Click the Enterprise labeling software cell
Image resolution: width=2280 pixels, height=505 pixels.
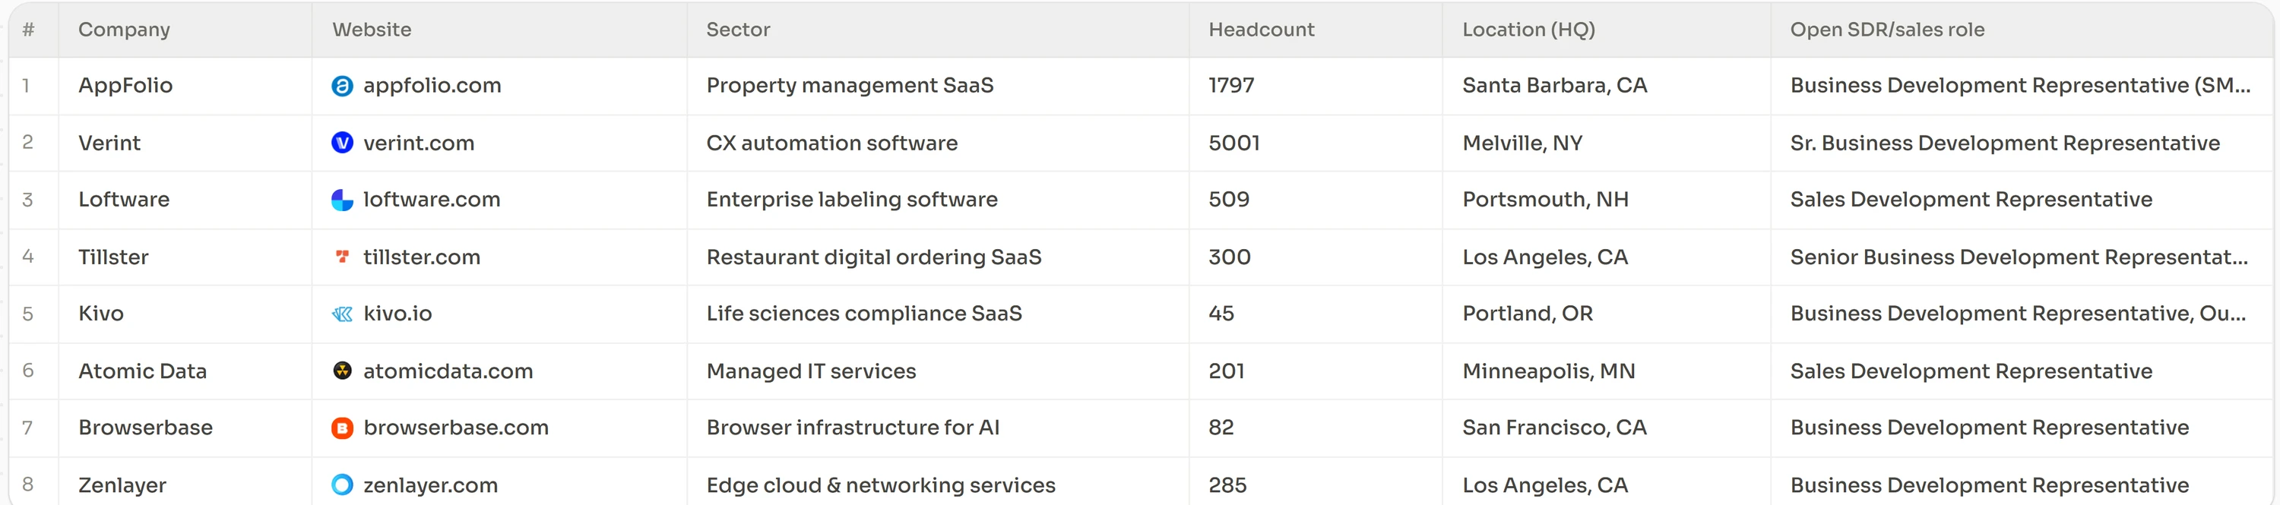pos(938,200)
